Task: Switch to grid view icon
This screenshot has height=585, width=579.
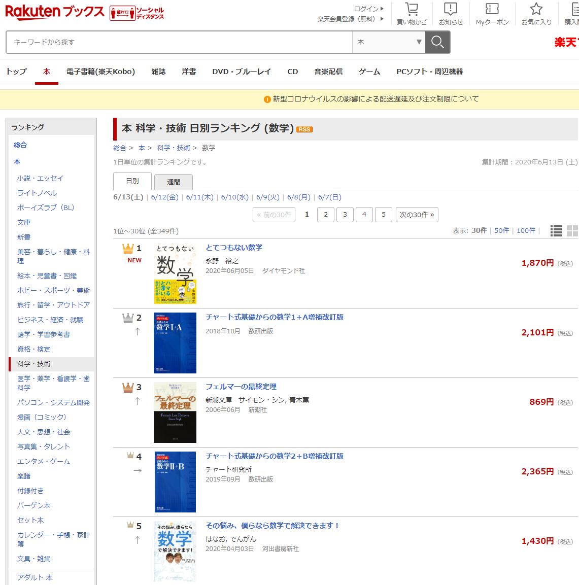Action: tap(572, 231)
